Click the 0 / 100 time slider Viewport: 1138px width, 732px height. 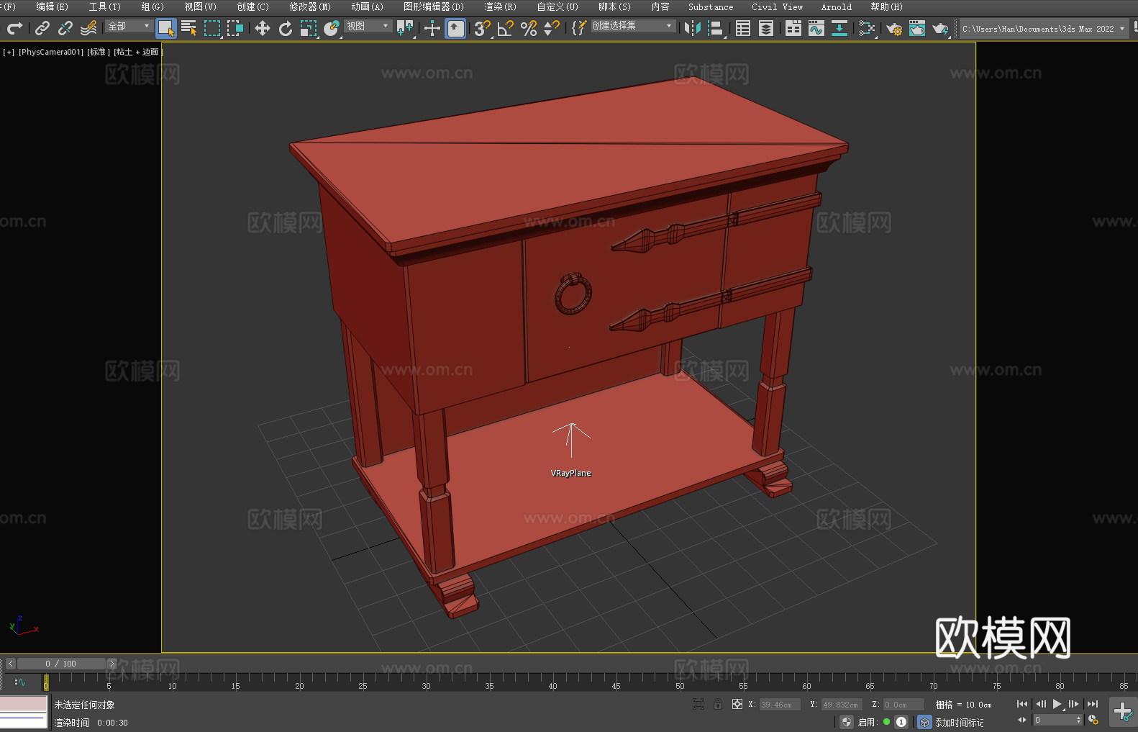[60, 664]
